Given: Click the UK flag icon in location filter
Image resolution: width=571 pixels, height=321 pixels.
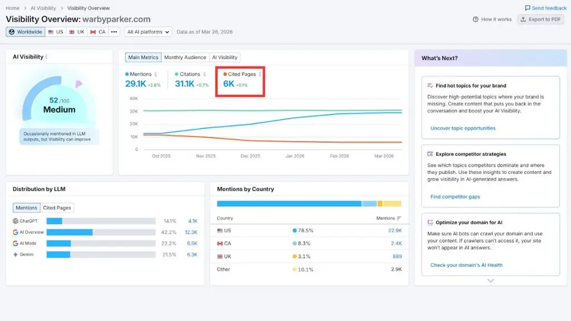Looking at the screenshot, I should pyautogui.click(x=72, y=32).
